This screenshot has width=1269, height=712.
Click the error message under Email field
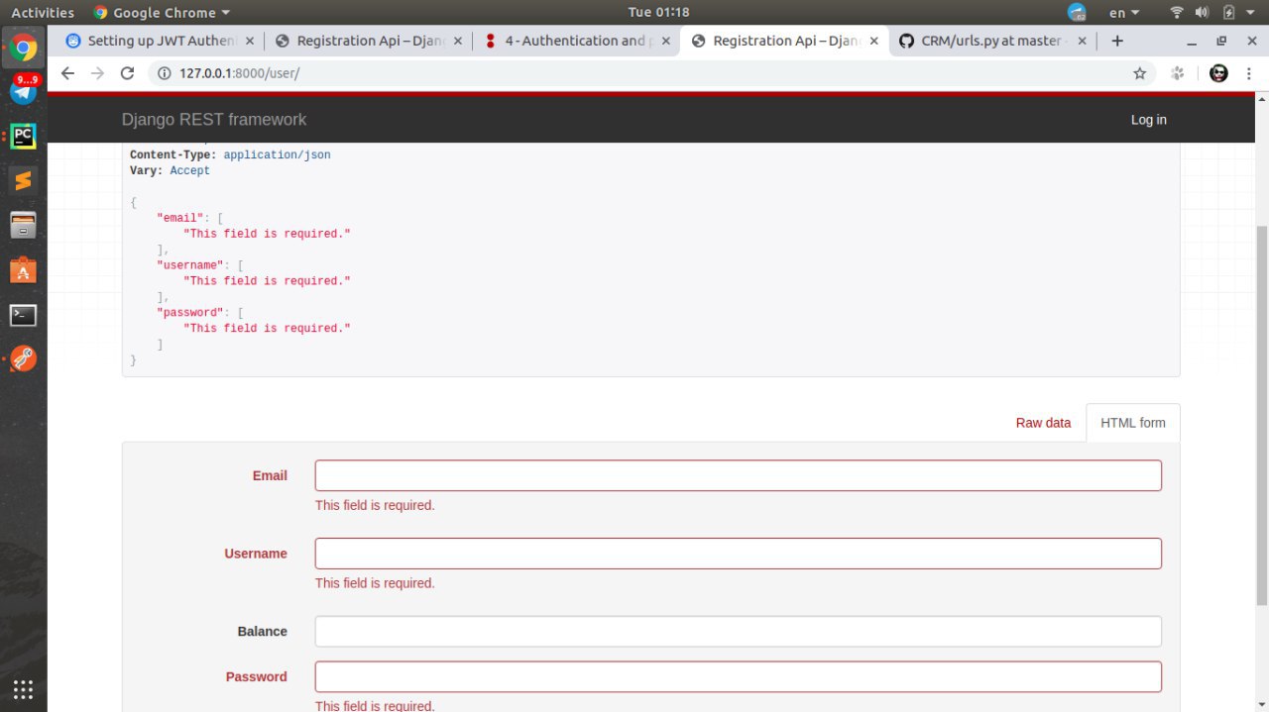[x=375, y=505]
